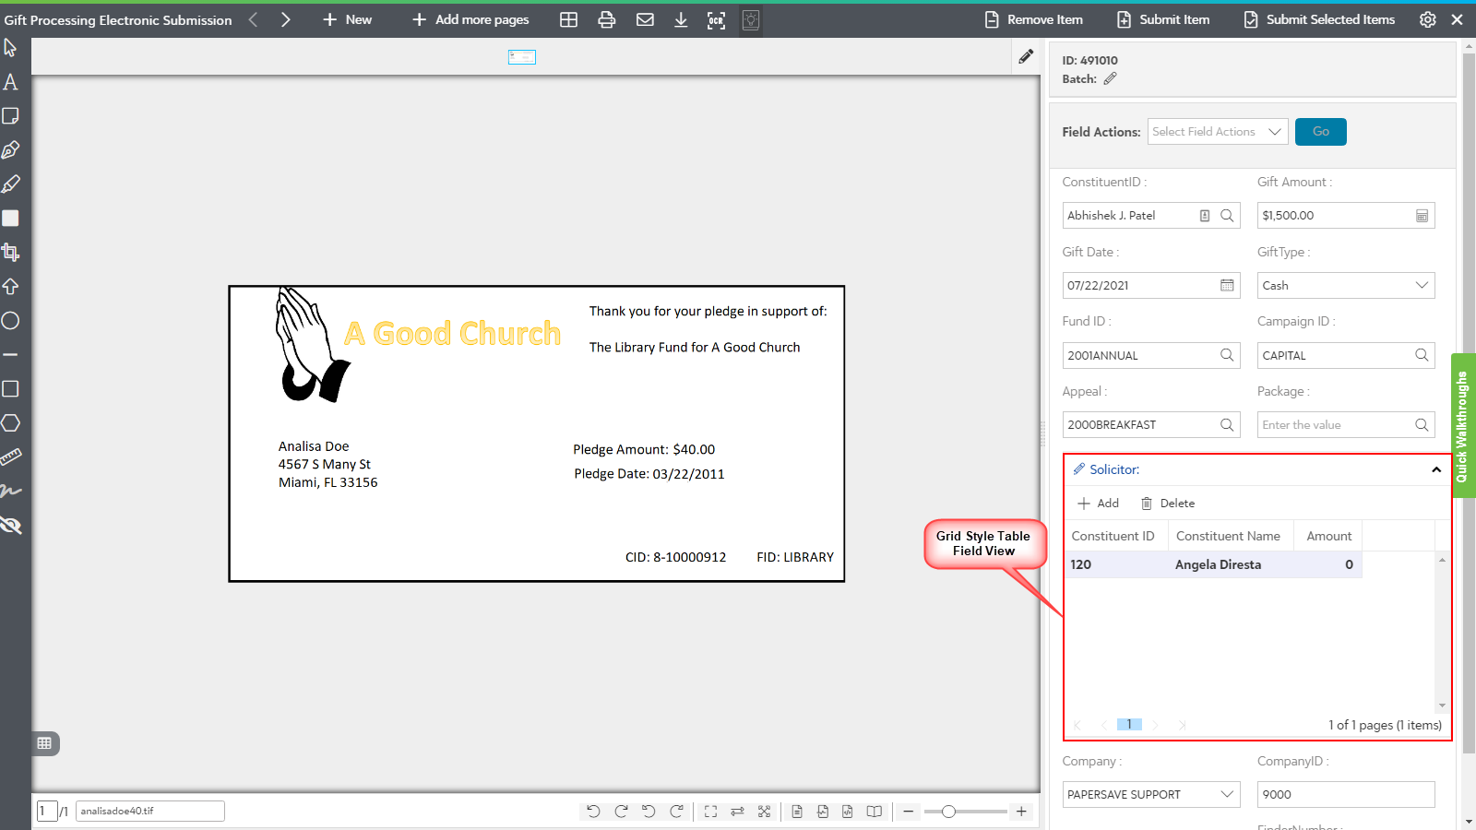Screen dimensions: 1476x830
Task: Select the text annotation tool
Action: 11,82
